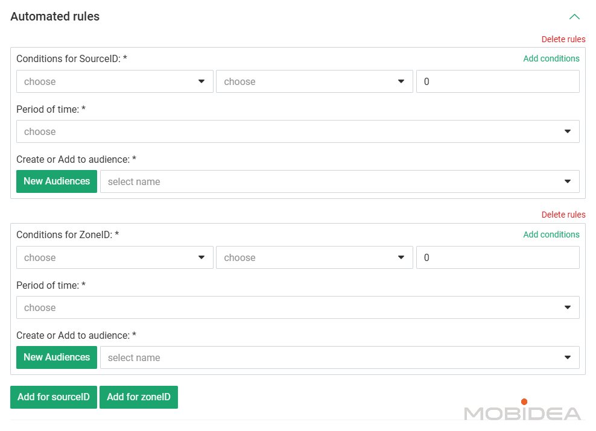This screenshot has height=431, width=596.
Task: Open Period of time dropdown for SourceID
Action: pos(297,131)
